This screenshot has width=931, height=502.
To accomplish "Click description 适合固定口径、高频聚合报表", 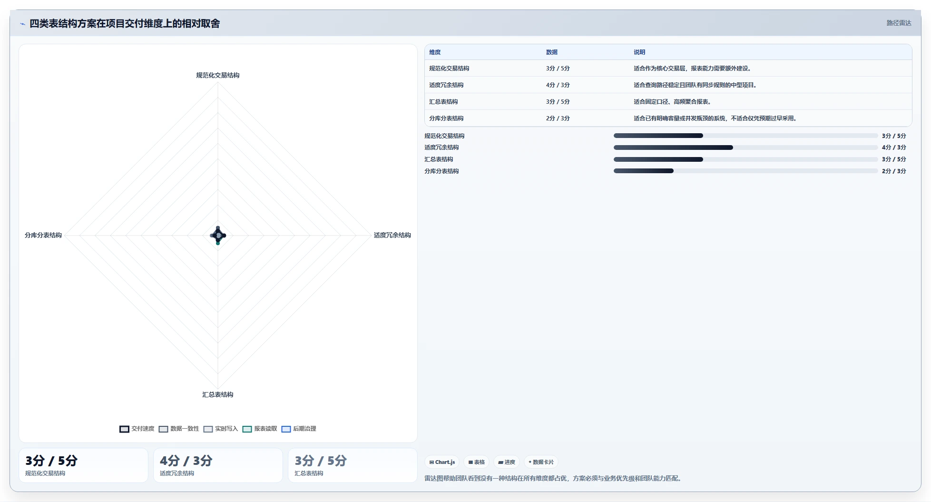I will [673, 102].
